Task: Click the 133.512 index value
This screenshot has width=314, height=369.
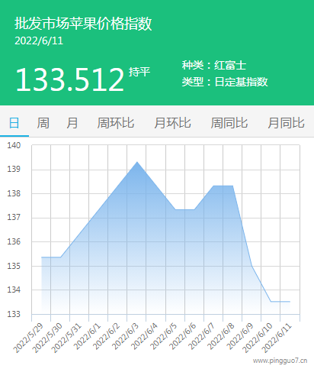Action: coord(69,79)
